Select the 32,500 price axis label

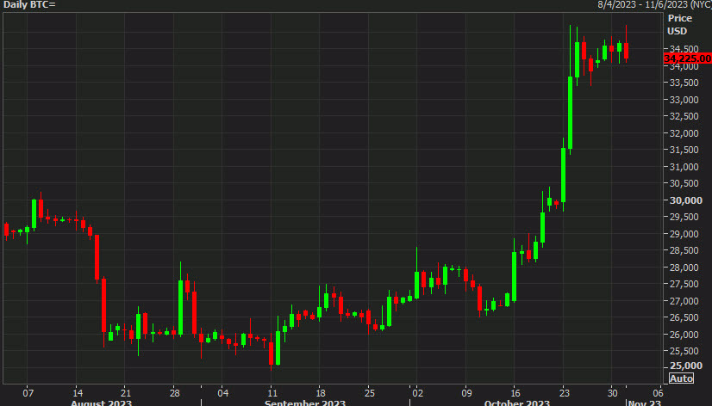point(684,116)
